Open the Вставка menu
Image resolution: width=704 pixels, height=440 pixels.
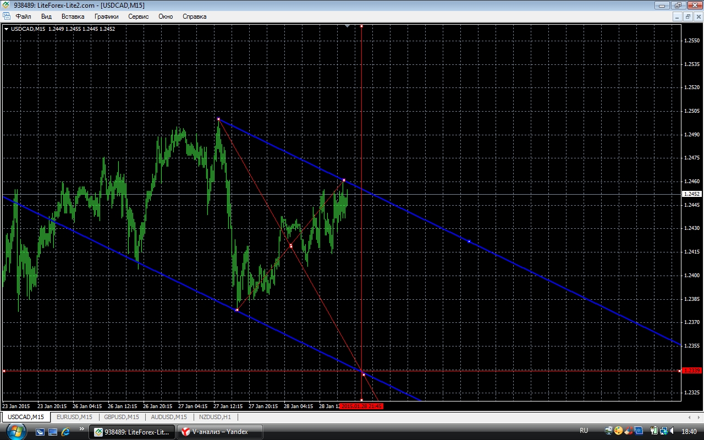click(x=73, y=16)
